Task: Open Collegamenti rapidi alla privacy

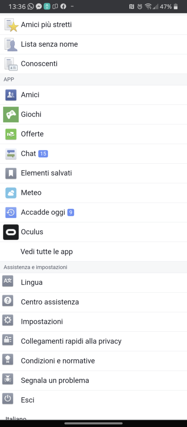Action: pyautogui.click(x=93, y=341)
